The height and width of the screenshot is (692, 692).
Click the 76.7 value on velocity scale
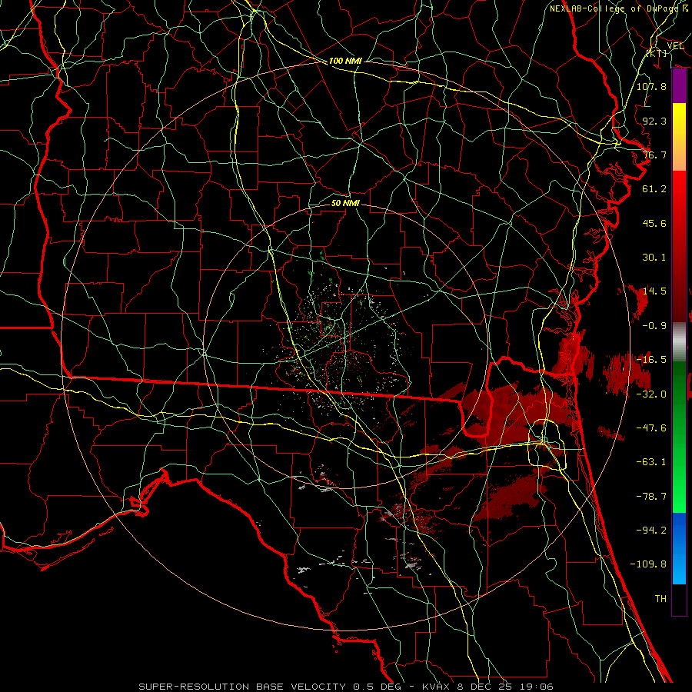654,155
